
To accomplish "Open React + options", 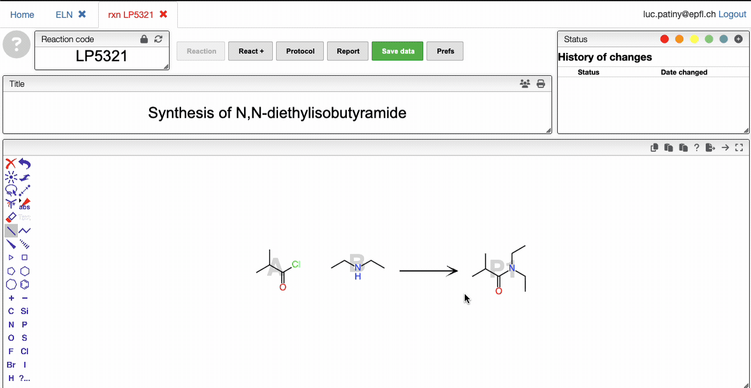I will [x=250, y=51].
